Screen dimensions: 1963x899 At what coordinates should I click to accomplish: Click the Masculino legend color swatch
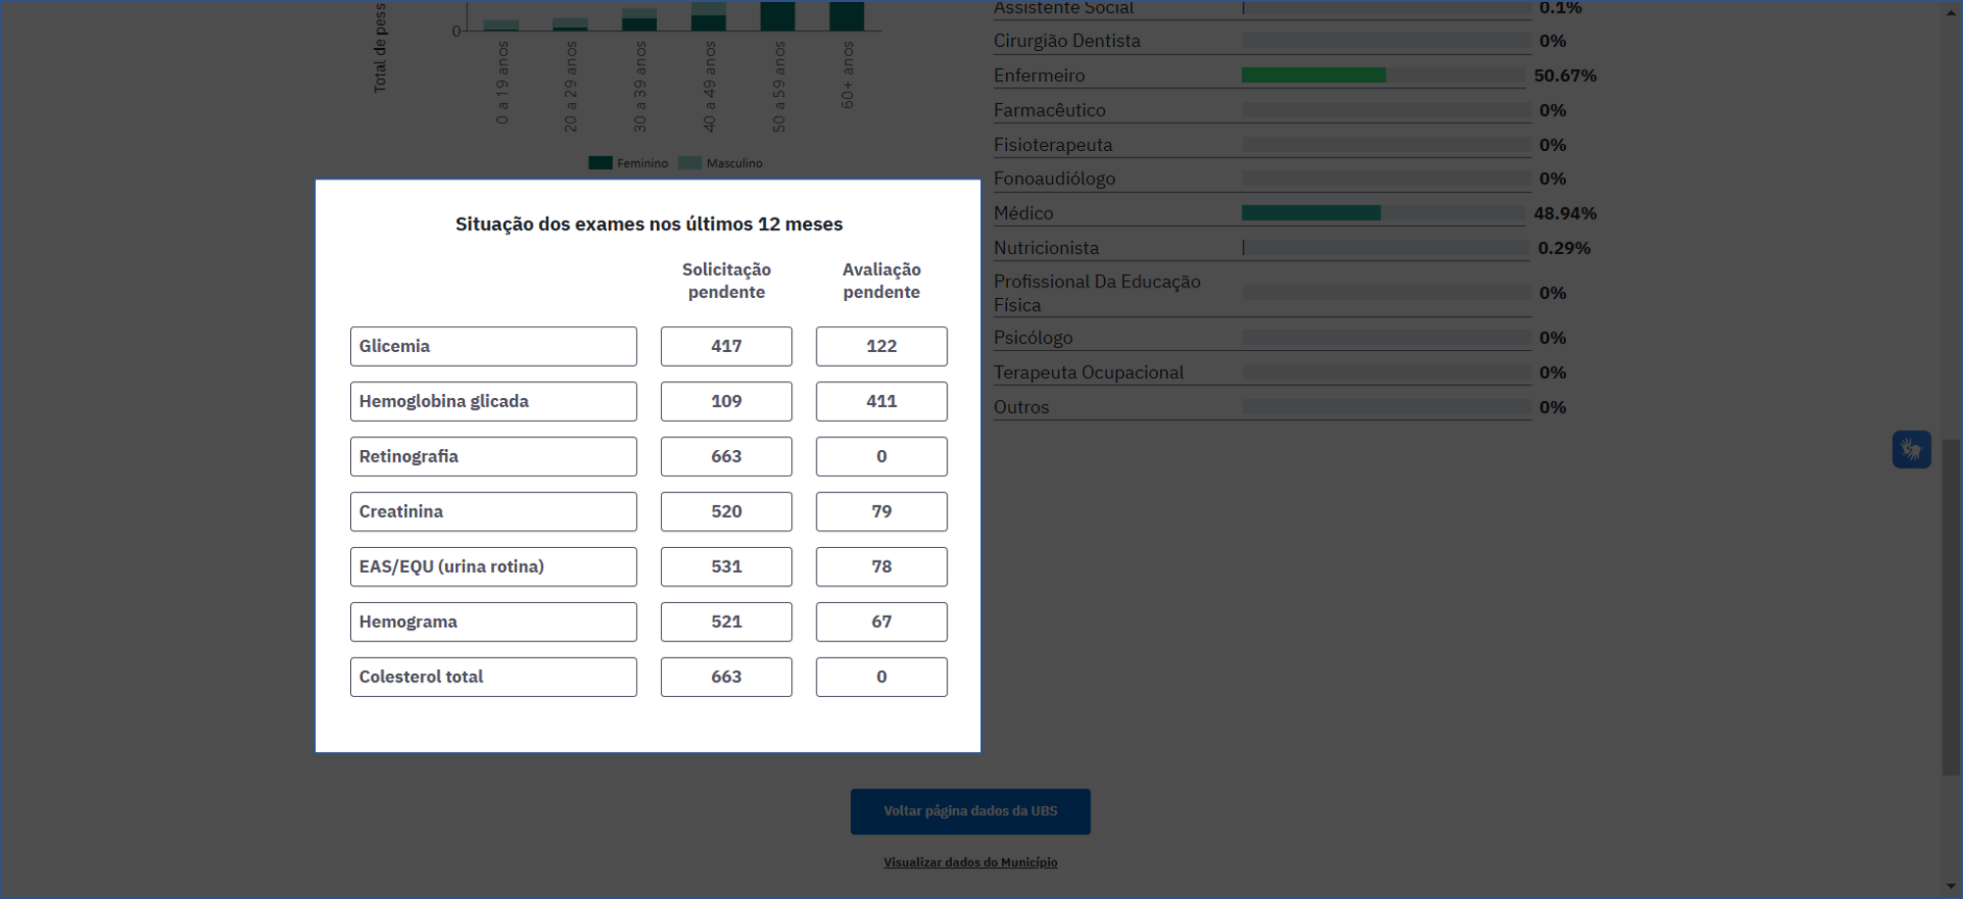click(x=690, y=163)
